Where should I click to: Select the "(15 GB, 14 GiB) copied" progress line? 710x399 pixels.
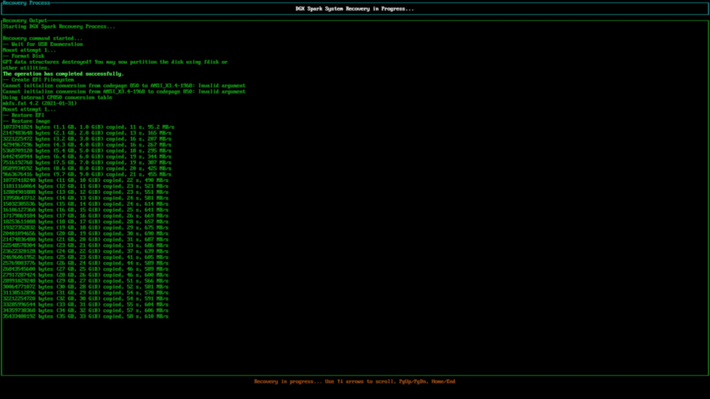point(85,204)
